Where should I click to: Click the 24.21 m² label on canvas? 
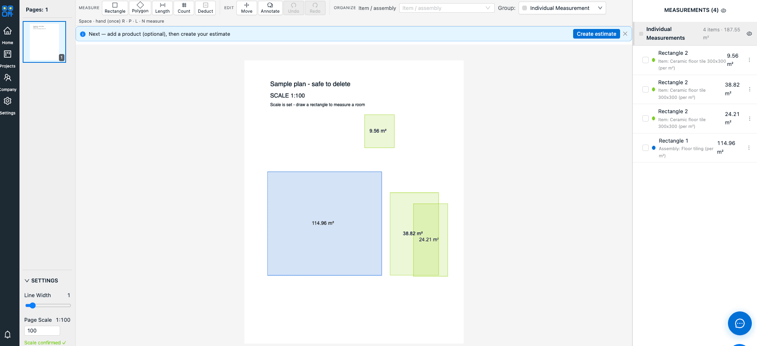tap(429, 240)
